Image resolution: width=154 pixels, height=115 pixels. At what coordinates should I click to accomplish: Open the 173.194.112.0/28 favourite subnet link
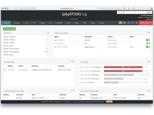pos(62,47)
